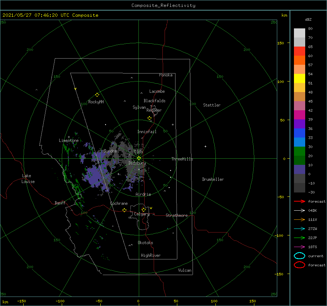The height and width of the screenshot is (306, 327).
Task: Click the Vulcan town label
Action: [185, 270]
